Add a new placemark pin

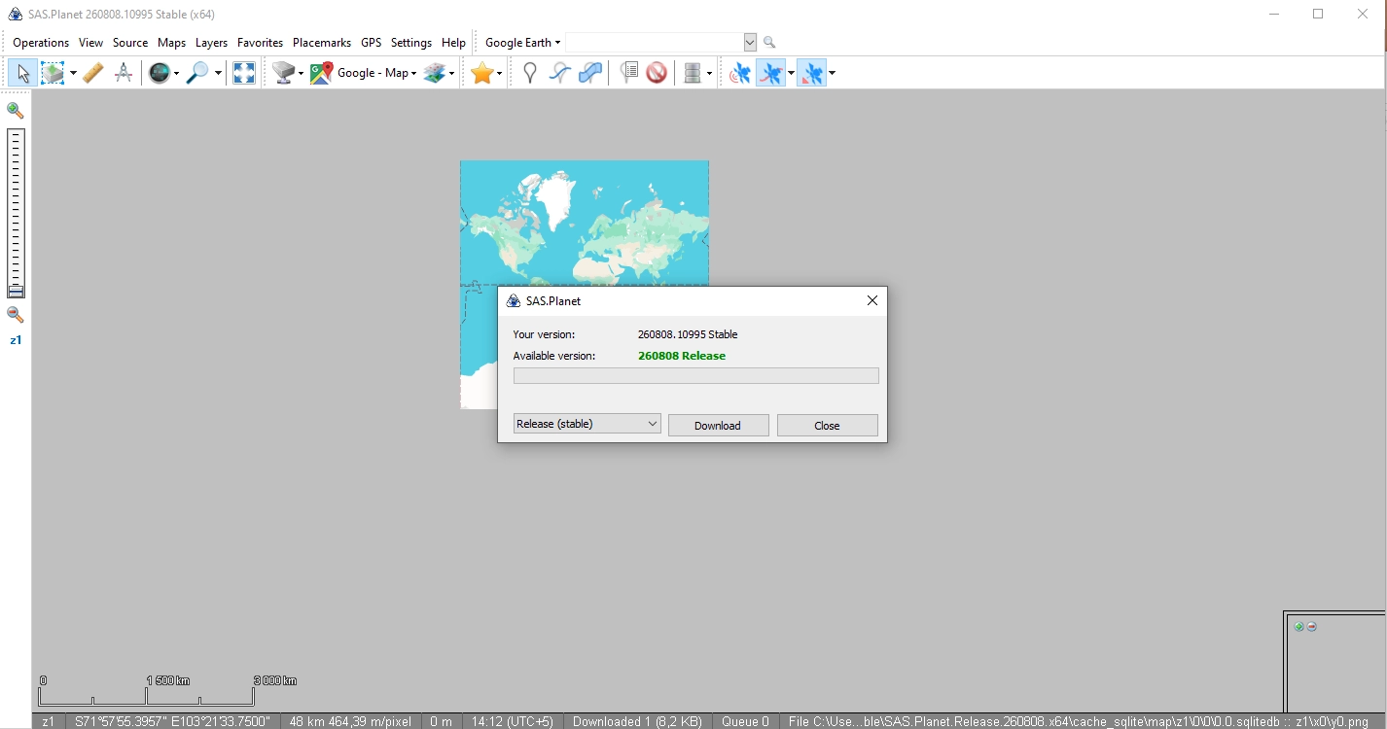(x=529, y=73)
